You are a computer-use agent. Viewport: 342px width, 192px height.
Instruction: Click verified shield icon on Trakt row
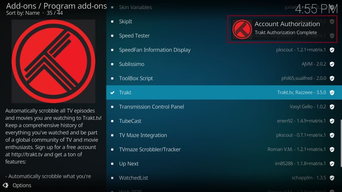point(332,92)
